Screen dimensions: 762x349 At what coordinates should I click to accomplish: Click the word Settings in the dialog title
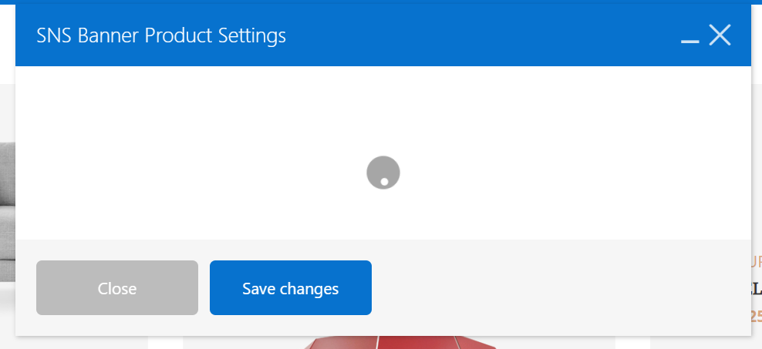[251, 35]
